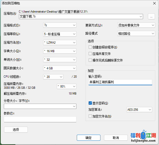Click the 输入密码 password field
The height and width of the screenshot is (145, 159).
point(120,82)
